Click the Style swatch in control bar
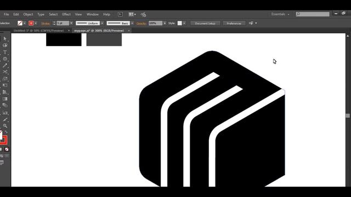The image size is (351, 197). point(179,23)
